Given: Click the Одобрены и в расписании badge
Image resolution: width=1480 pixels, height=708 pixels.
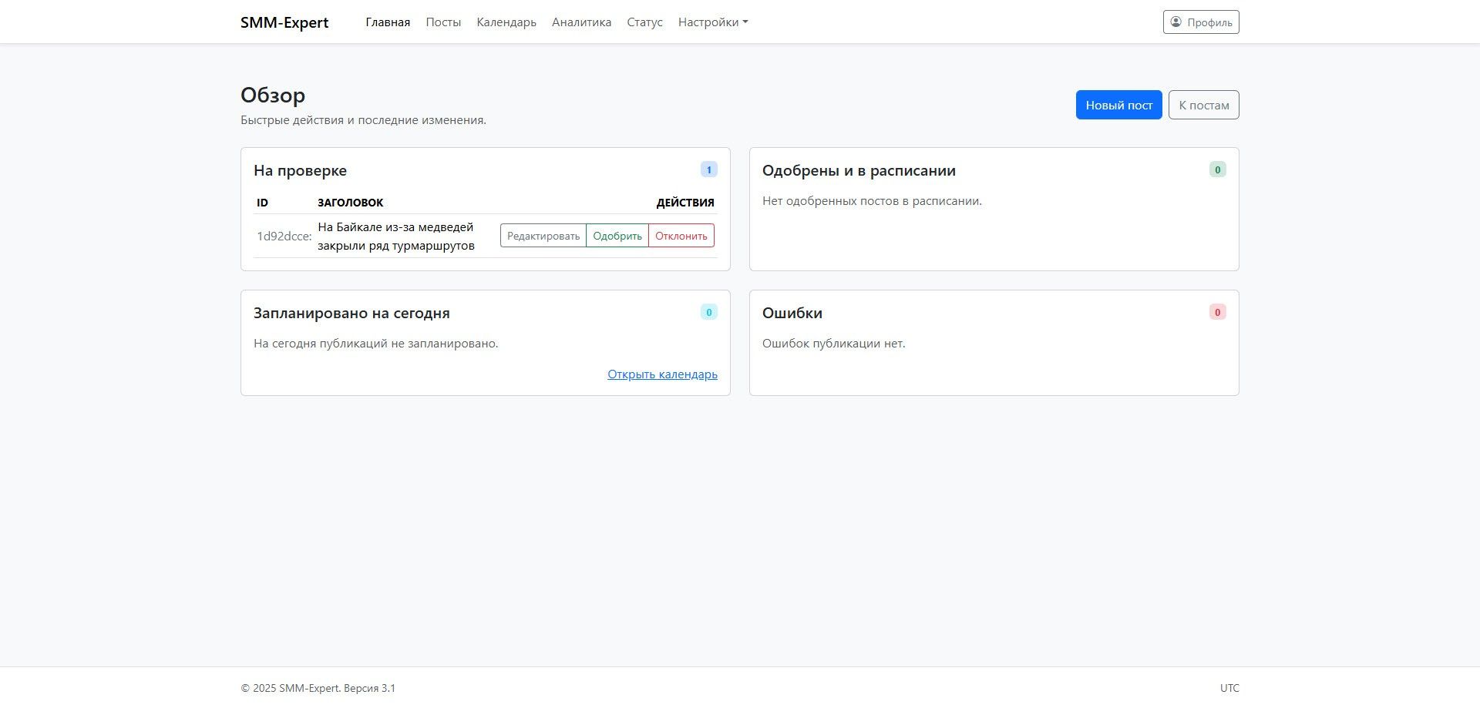Looking at the screenshot, I should [1217, 169].
